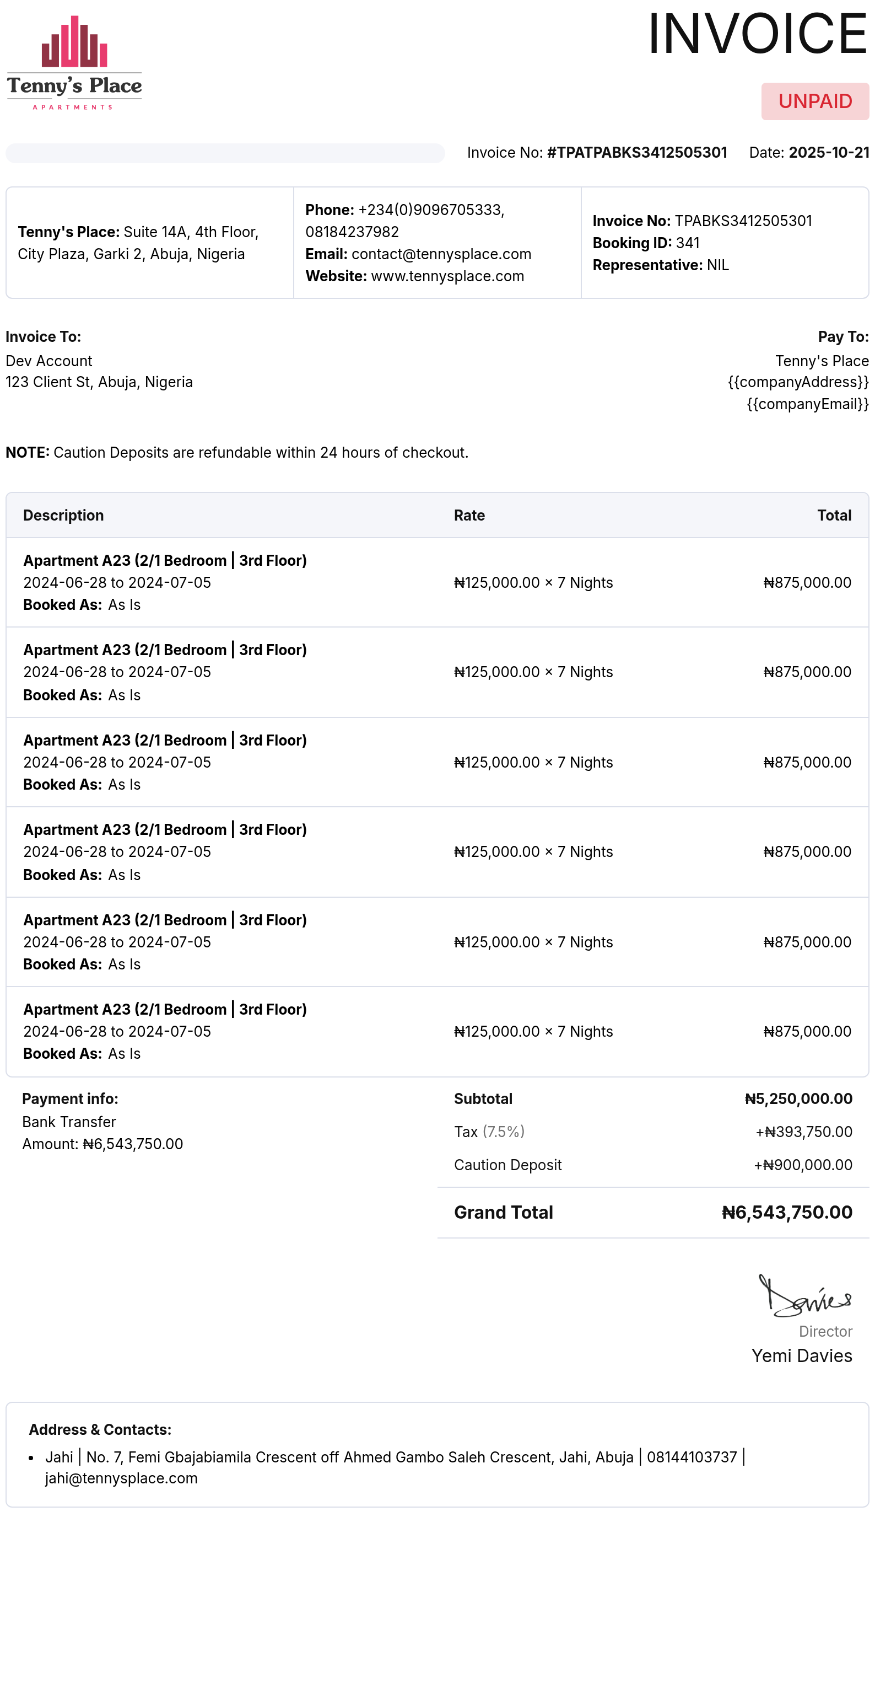
Task: Click the large INVOICE heading
Action: (x=757, y=34)
